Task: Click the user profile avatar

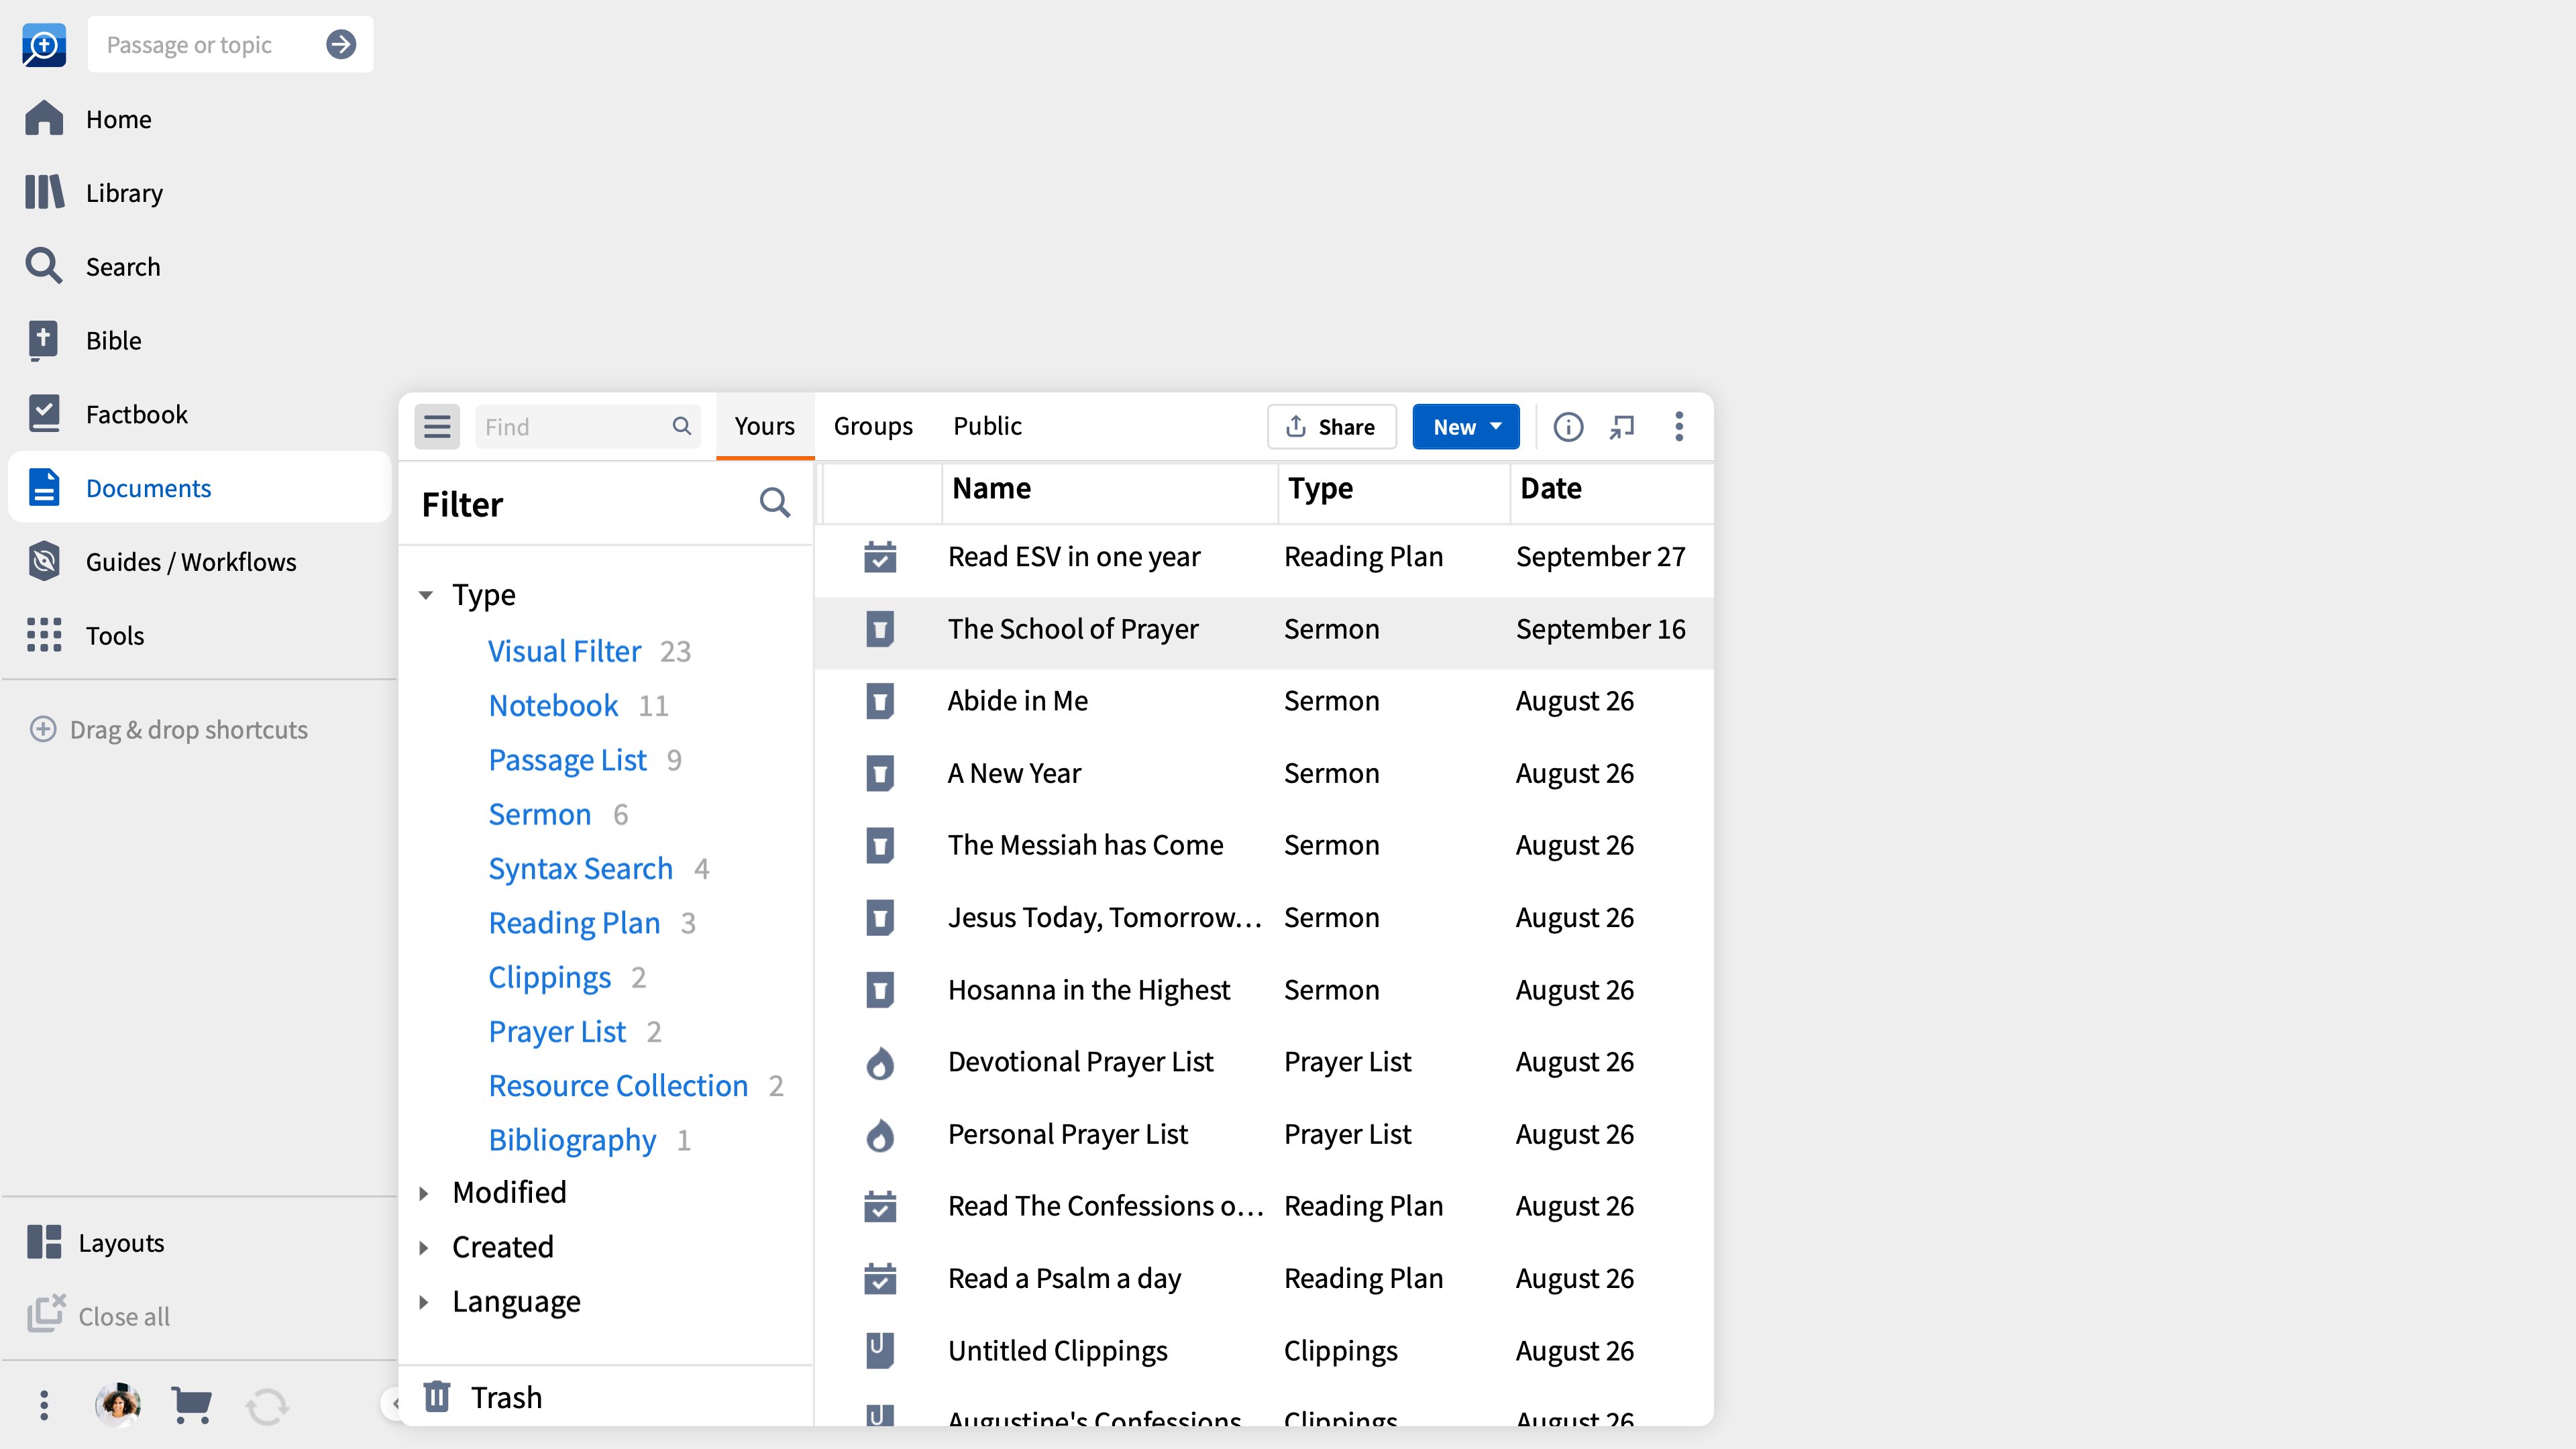Action: [x=118, y=1405]
